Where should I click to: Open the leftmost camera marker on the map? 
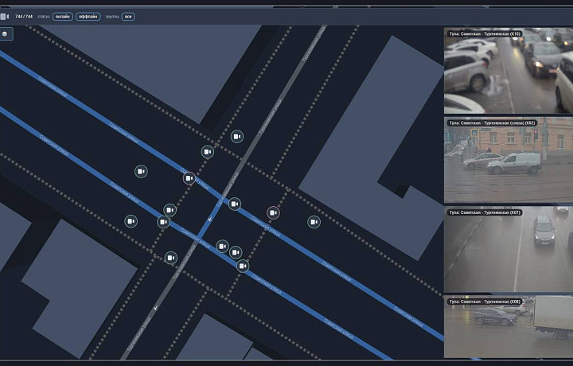(x=131, y=220)
